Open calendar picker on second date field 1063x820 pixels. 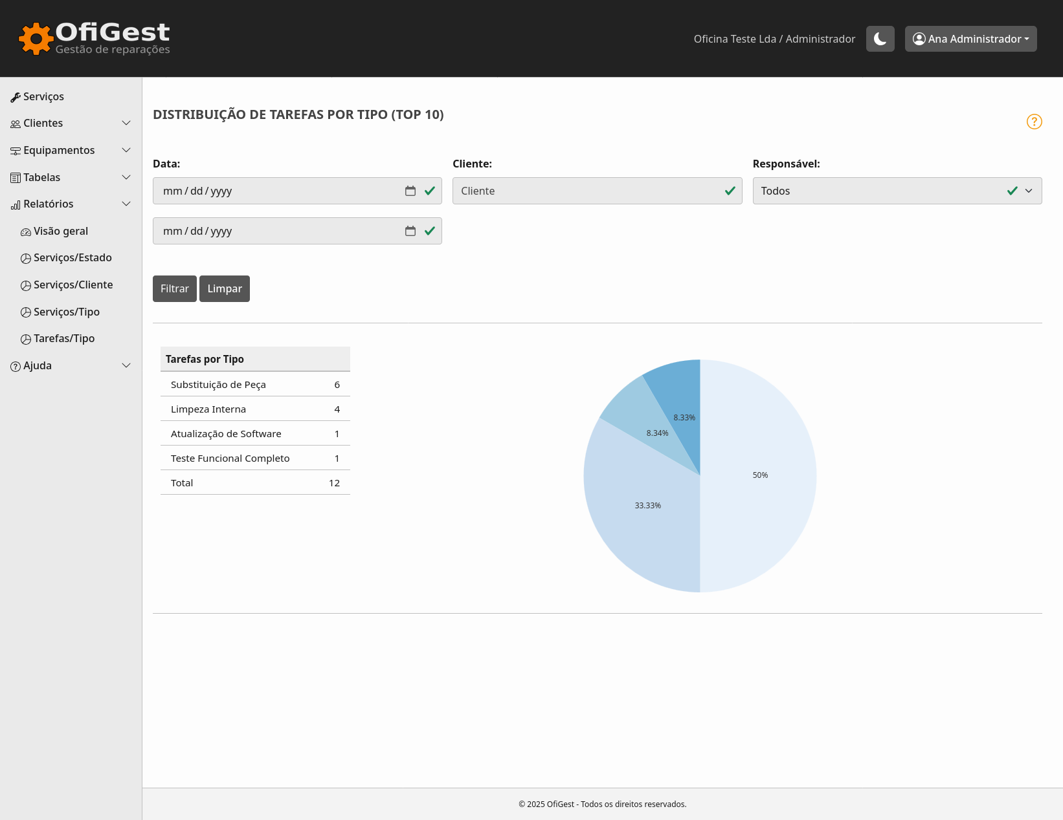(410, 231)
